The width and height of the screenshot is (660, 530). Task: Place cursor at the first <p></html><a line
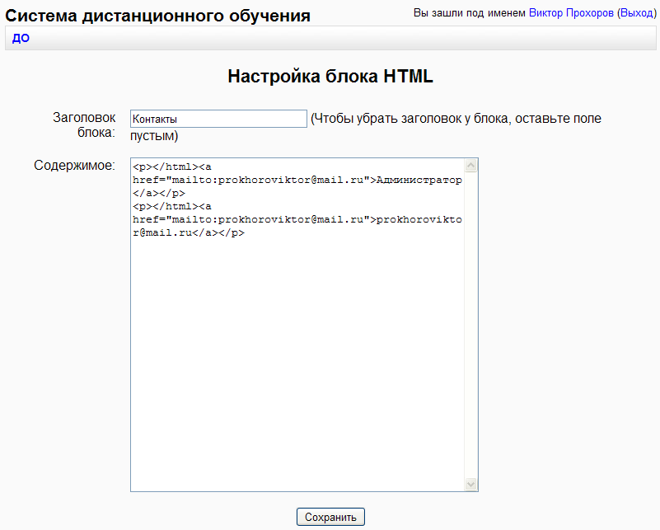[x=172, y=166]
